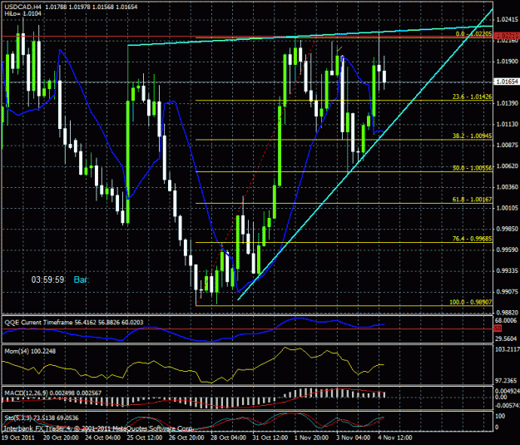Click the 31 Oct 12:00 time label
This screenshot has width=520, height=445.
[270, 438]
